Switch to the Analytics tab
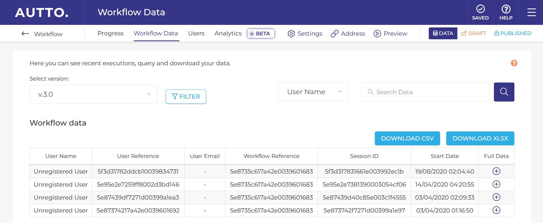The width and height of the screenshot is (543, 223). tap(228, 33)
